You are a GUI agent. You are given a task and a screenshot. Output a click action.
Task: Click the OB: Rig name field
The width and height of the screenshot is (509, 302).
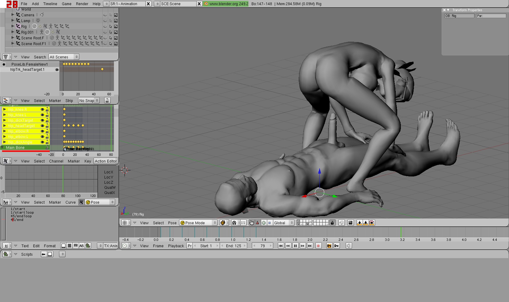(459, 16)
